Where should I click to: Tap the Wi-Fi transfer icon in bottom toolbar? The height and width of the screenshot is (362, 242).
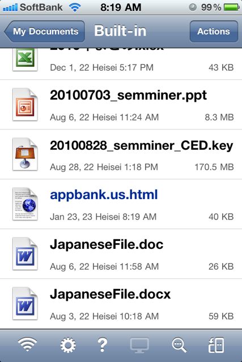coord(28,344)
